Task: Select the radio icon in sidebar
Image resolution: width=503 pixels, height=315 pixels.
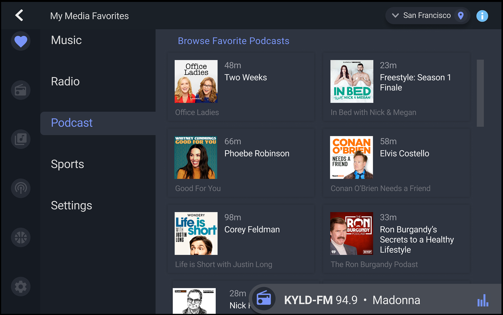Action: 21,90
